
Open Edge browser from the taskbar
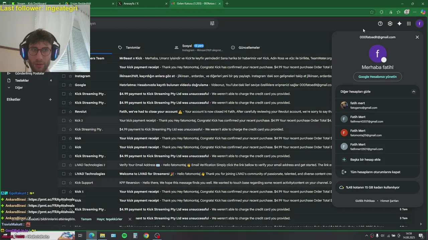[x=91, y=236]
